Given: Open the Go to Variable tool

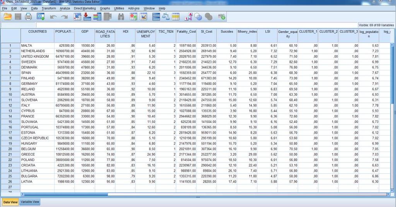Looking at the screenshot, I should pyautogui.click(x=87, y=17).
